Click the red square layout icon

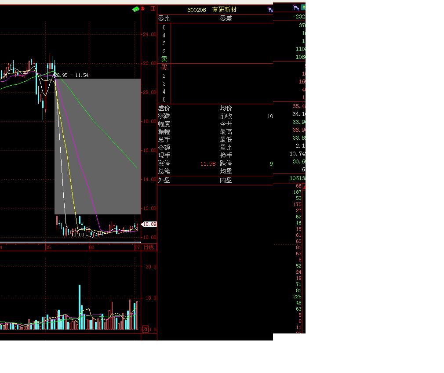point(153,8)
